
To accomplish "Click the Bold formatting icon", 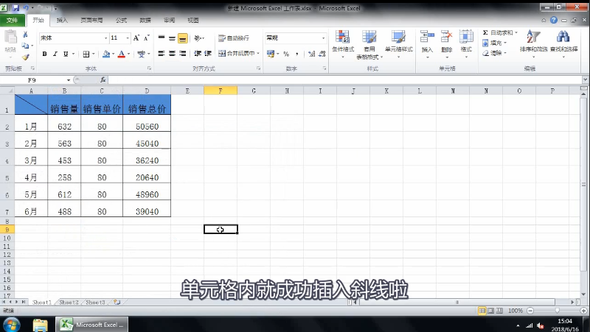I will pyautogui.click(x=44, y=54).
